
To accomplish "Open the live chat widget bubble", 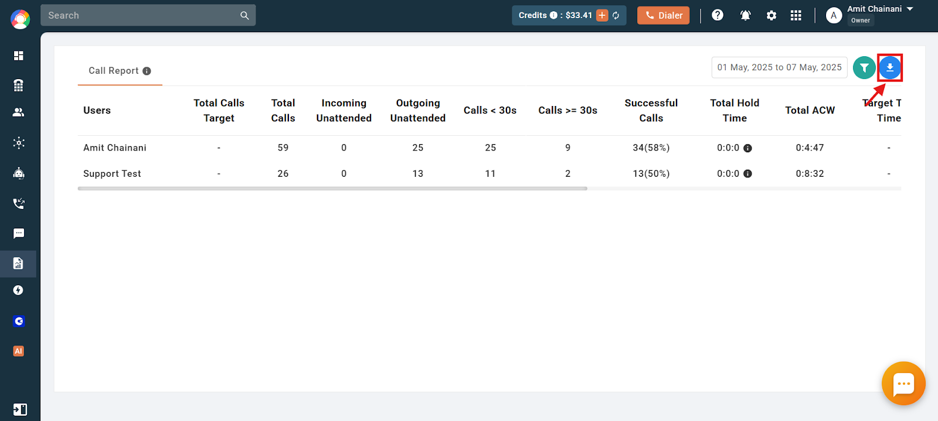I will 903,384.
